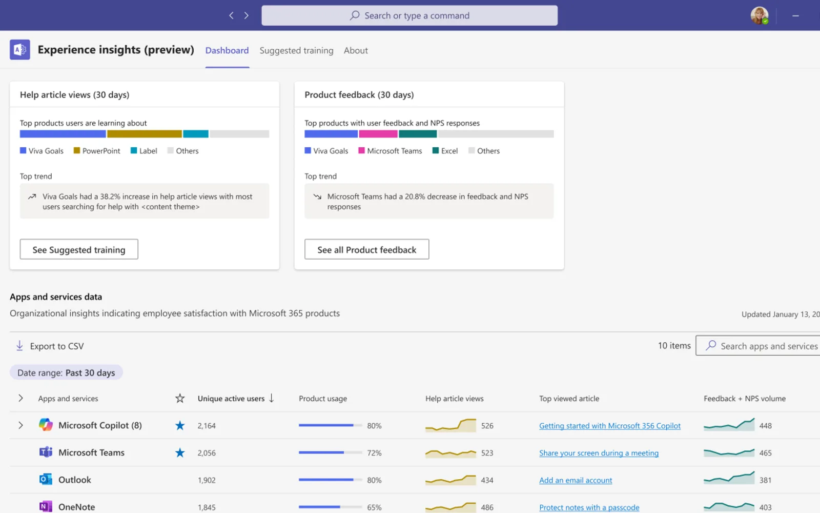Click the PowerPoint segment in help views bar
Image resolution: width=820 pixels, height=513 pixels.
tap(145, 134)
